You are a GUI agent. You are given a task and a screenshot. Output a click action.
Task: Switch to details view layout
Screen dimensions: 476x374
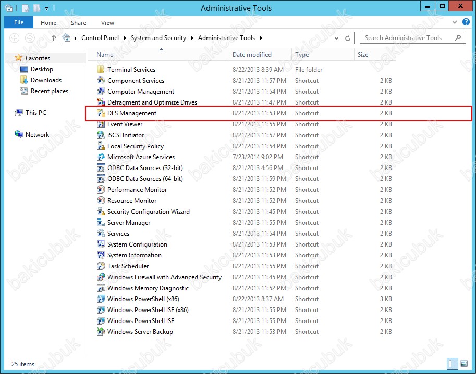click(453, 364)
